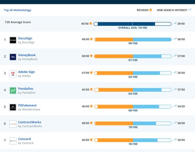Open the PandaDoc product link

(x=26, y=89)
